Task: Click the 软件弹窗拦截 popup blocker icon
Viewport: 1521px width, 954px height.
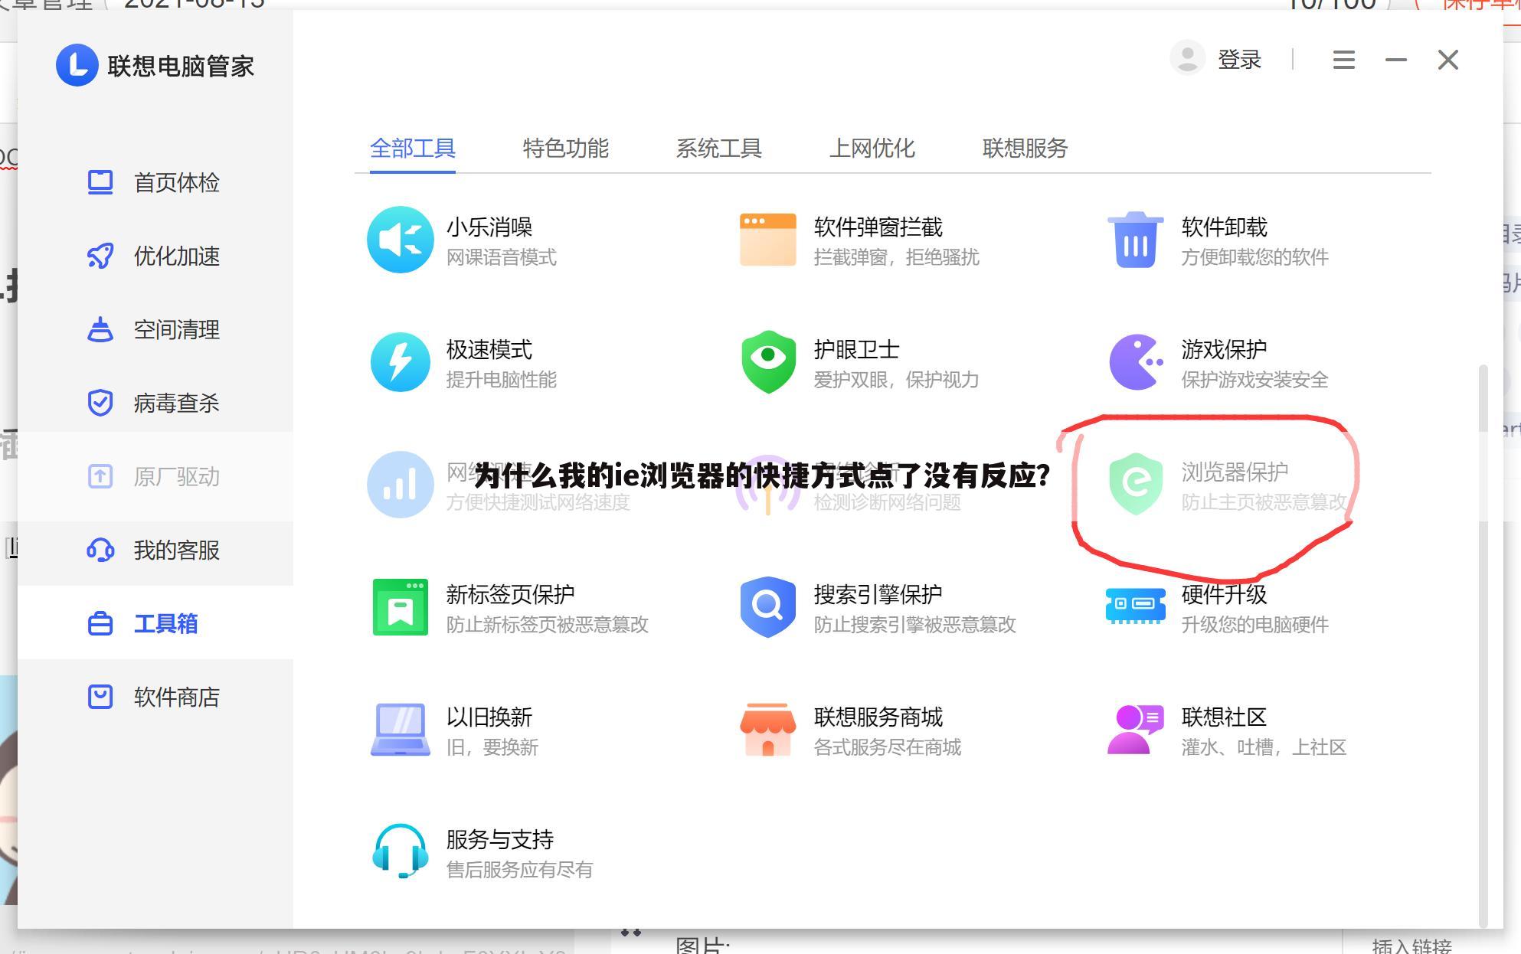Action: coord(767,240)
